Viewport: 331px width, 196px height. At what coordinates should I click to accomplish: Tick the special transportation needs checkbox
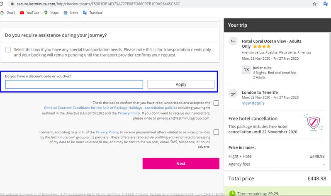pos(8,50)
